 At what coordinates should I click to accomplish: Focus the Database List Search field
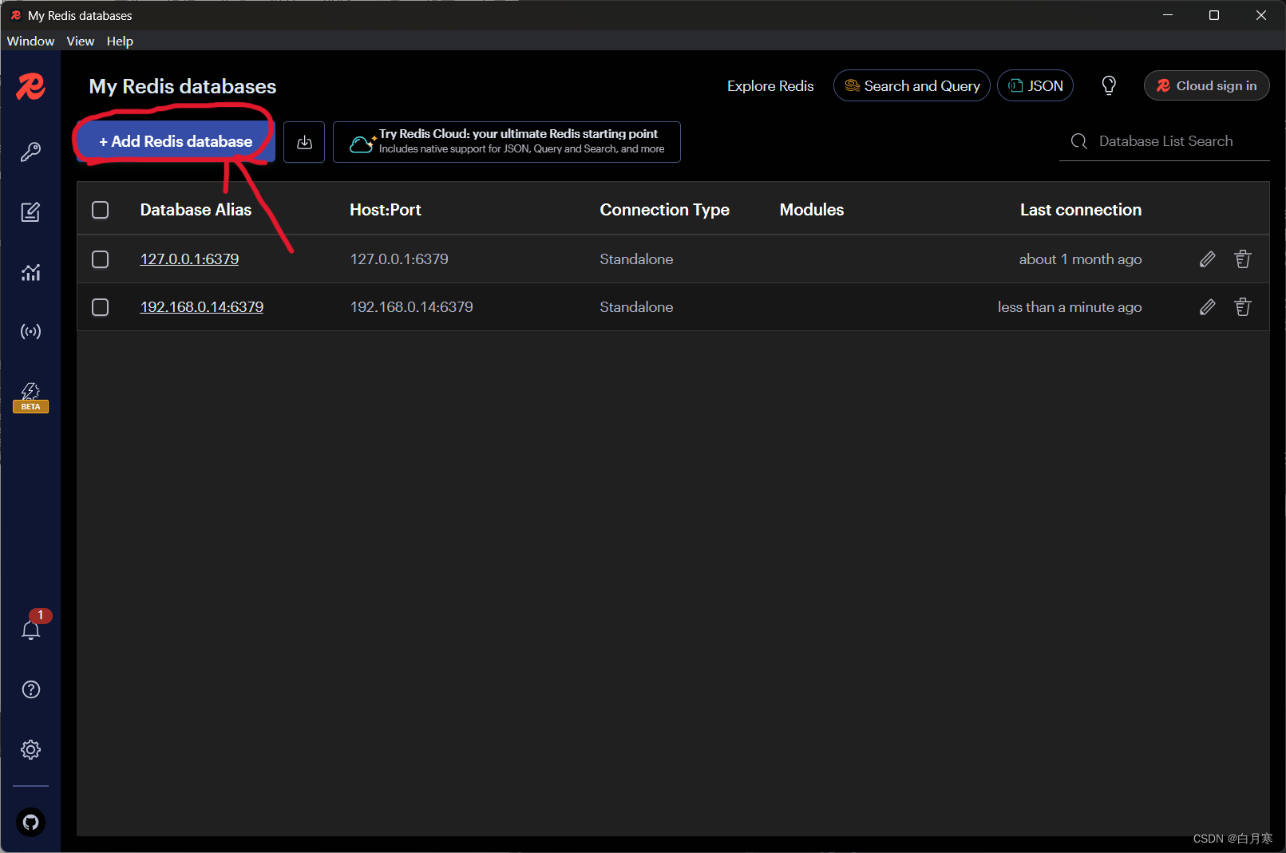click(1165, 141)
